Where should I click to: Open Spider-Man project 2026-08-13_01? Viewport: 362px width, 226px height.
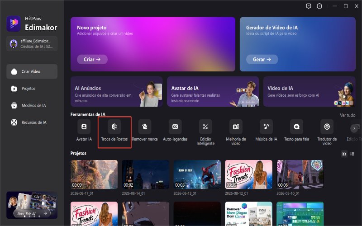[x=197, y=174]
